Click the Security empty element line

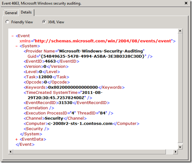coord(36,129)
